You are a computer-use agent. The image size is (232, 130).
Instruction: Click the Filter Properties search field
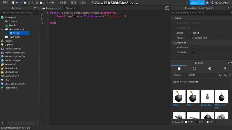pos(201,13)
